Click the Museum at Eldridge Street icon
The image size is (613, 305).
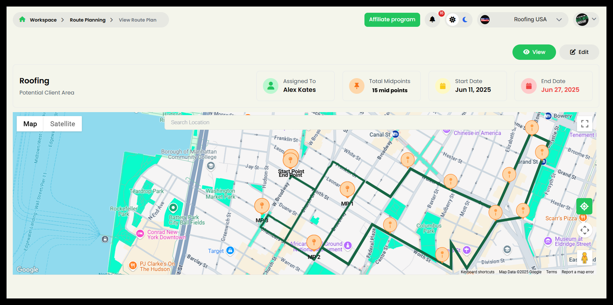pyautogui.click(x=548, y=241)
